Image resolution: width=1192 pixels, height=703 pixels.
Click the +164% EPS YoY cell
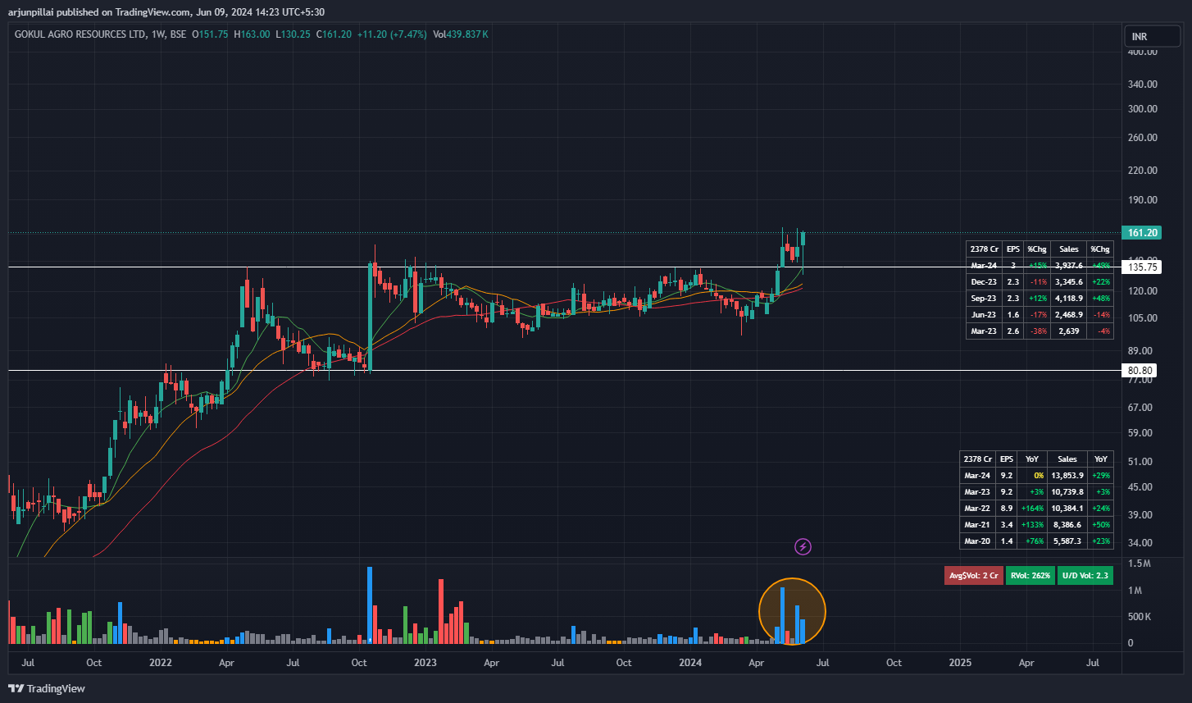coord(1032,508)
